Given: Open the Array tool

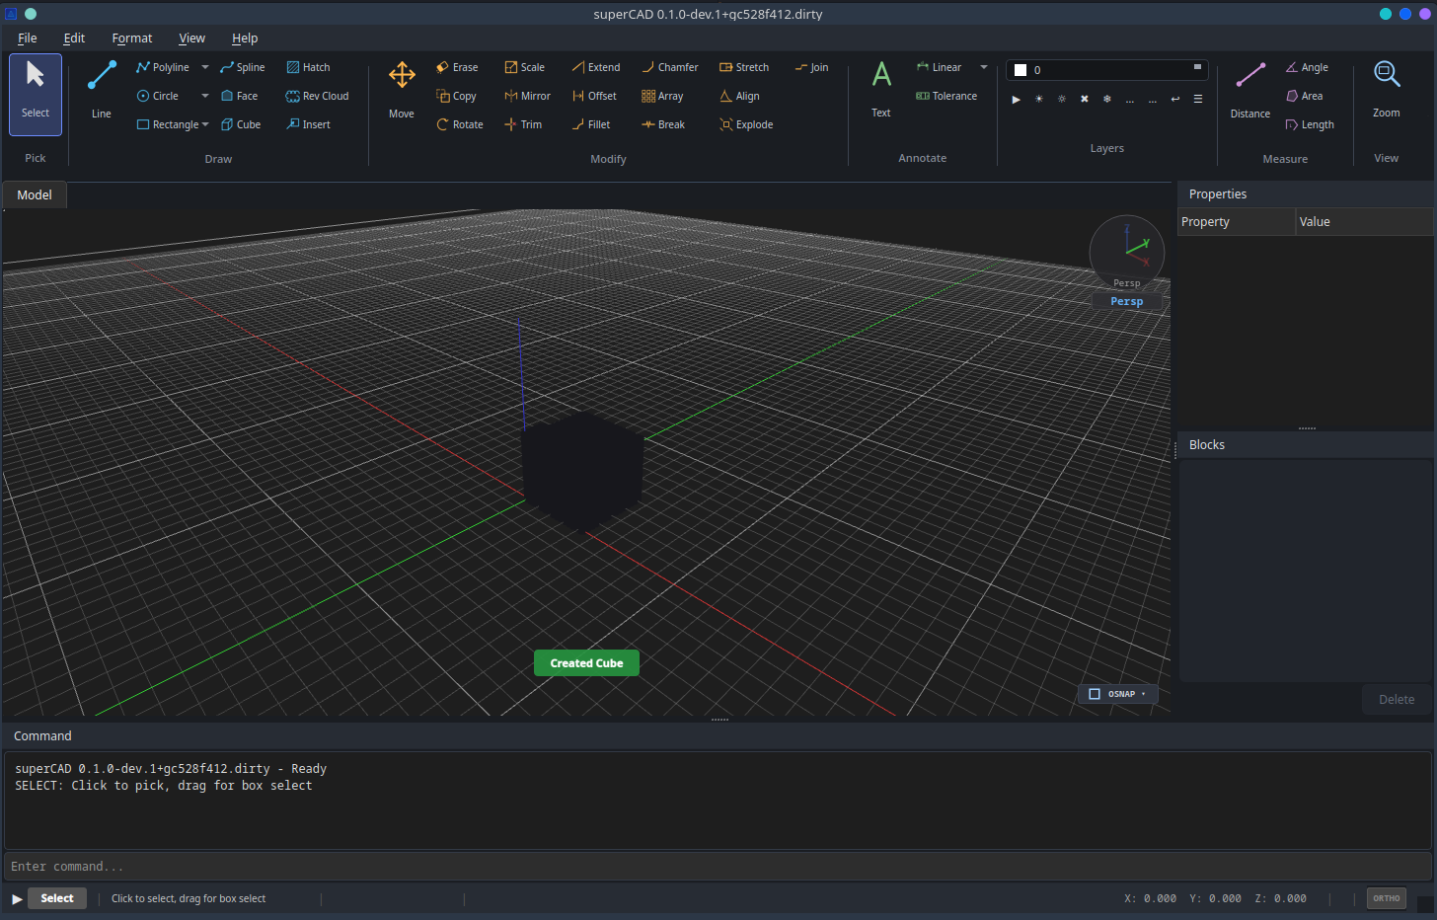Looking at the screenshot, I should [x=663, y=96].
